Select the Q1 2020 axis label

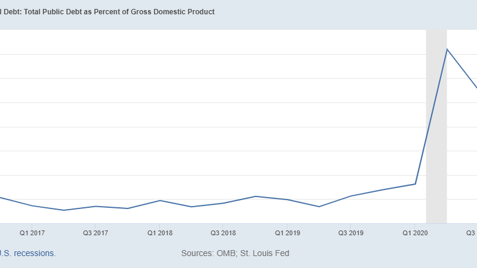[415, 232]
